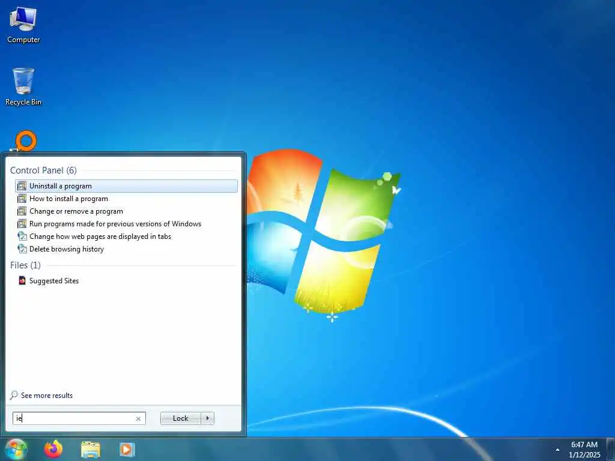Click the icon beside Delete browsing history
615x461 pixels.
tap(22, 249)
